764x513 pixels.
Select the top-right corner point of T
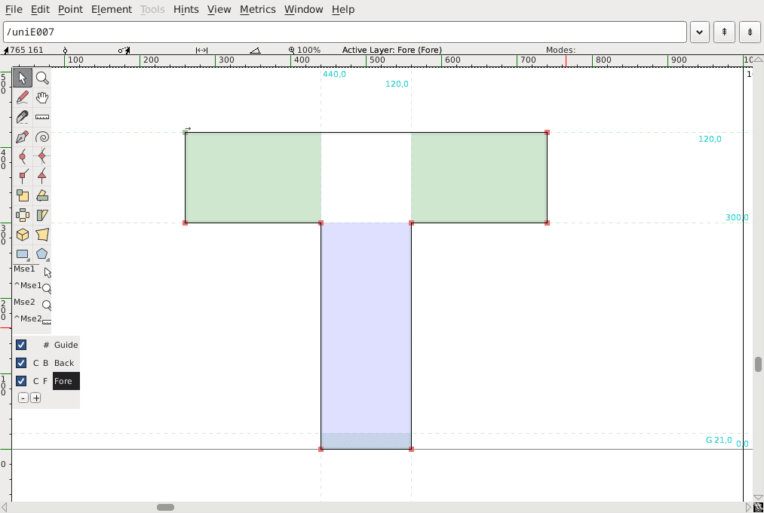pos(548,133)
